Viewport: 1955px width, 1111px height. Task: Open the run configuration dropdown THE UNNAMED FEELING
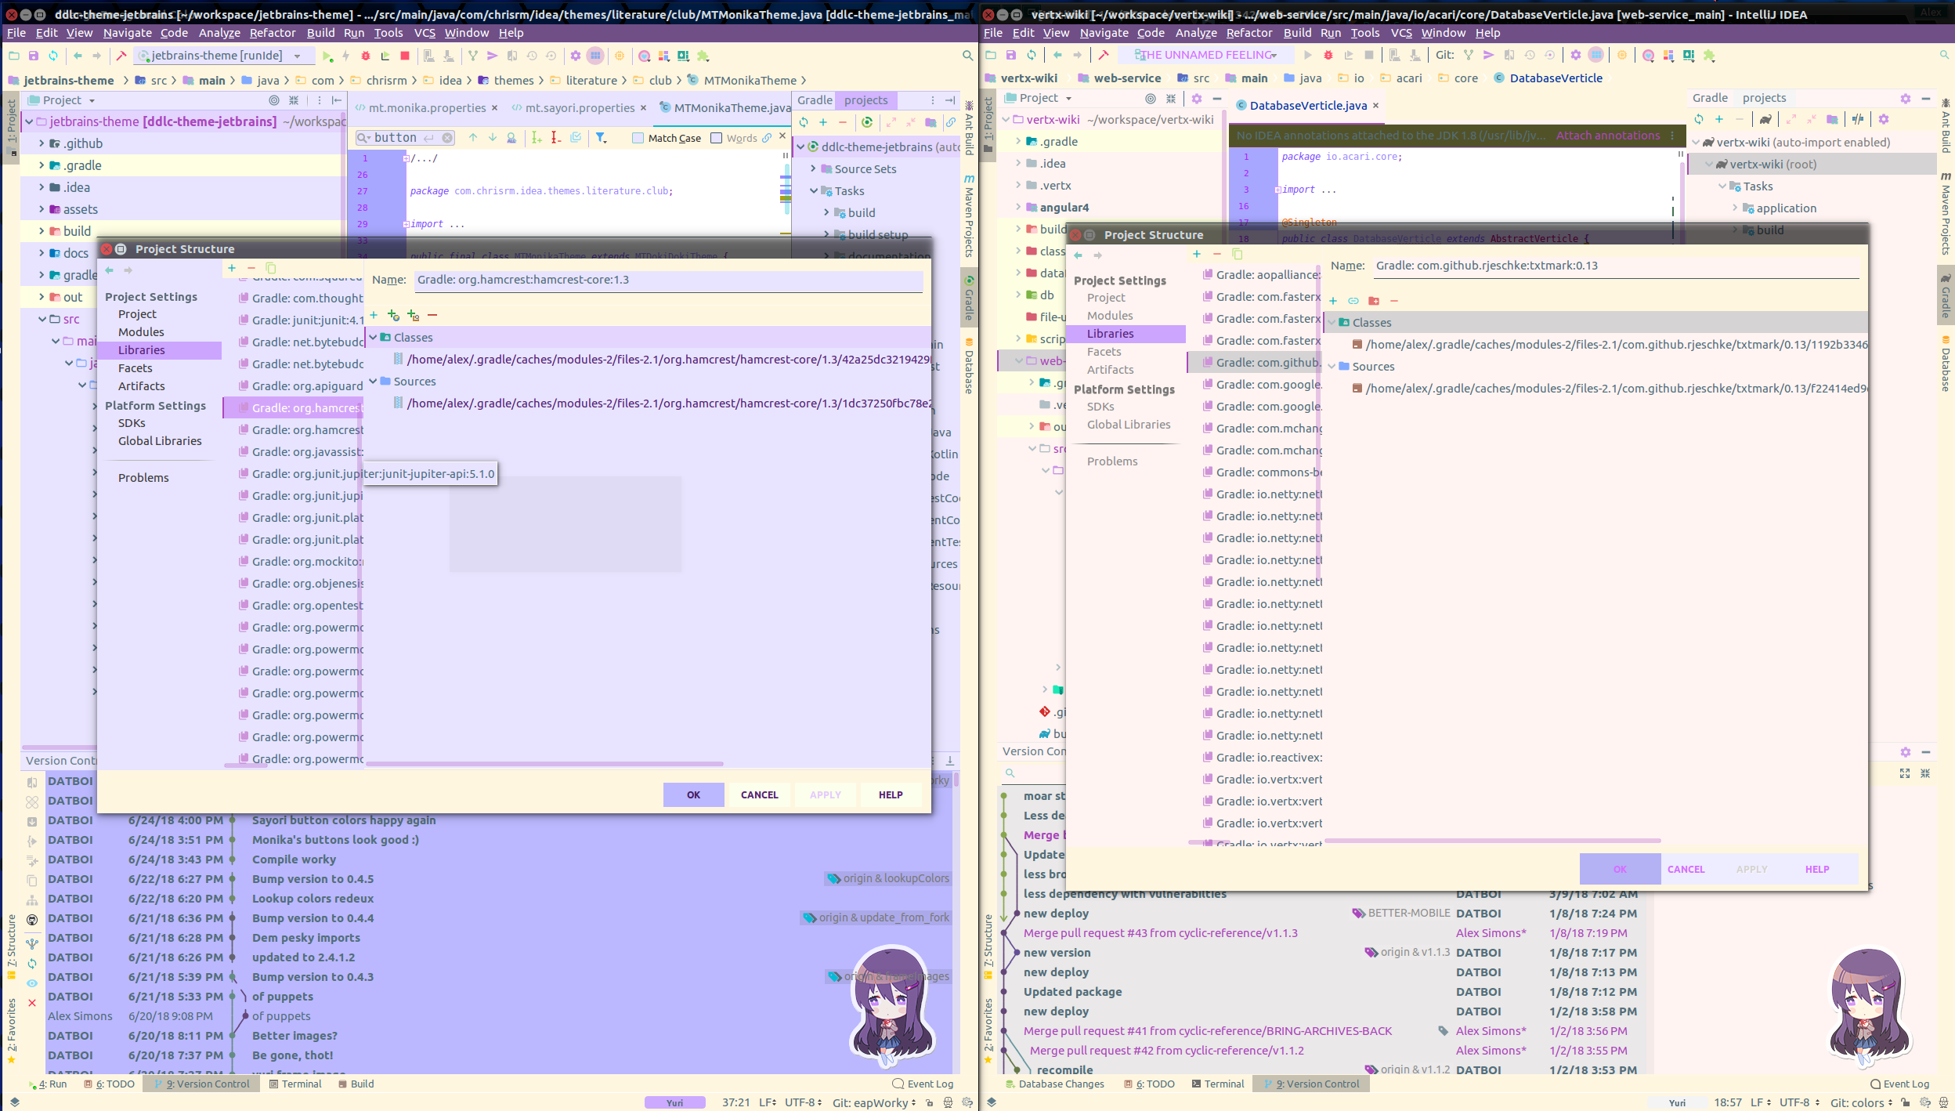(x=1203, y=55)
